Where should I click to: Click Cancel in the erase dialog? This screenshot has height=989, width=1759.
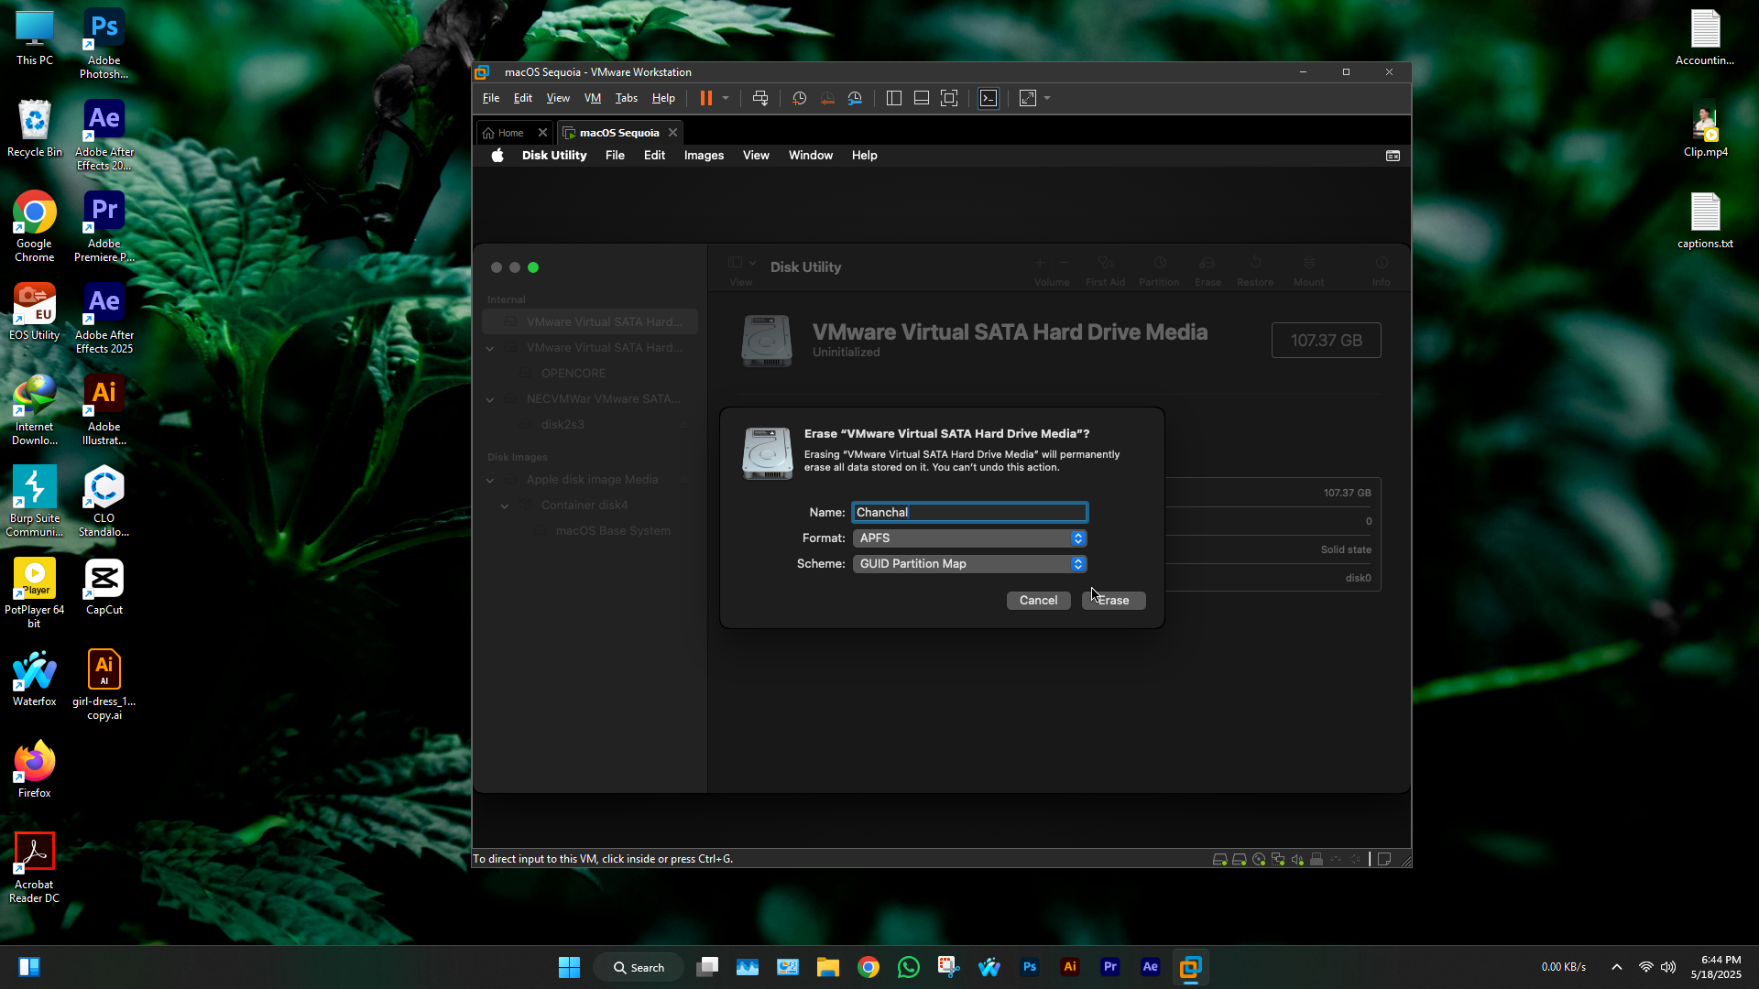point(1038,601)
